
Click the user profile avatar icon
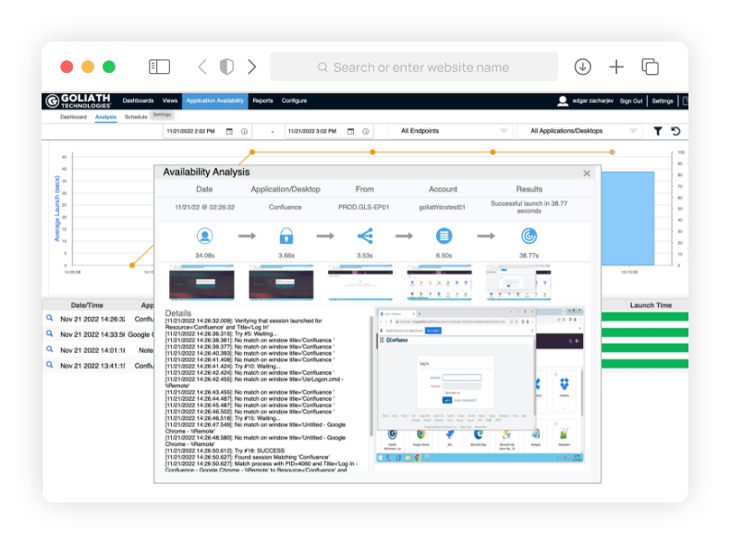click(563, 101)
